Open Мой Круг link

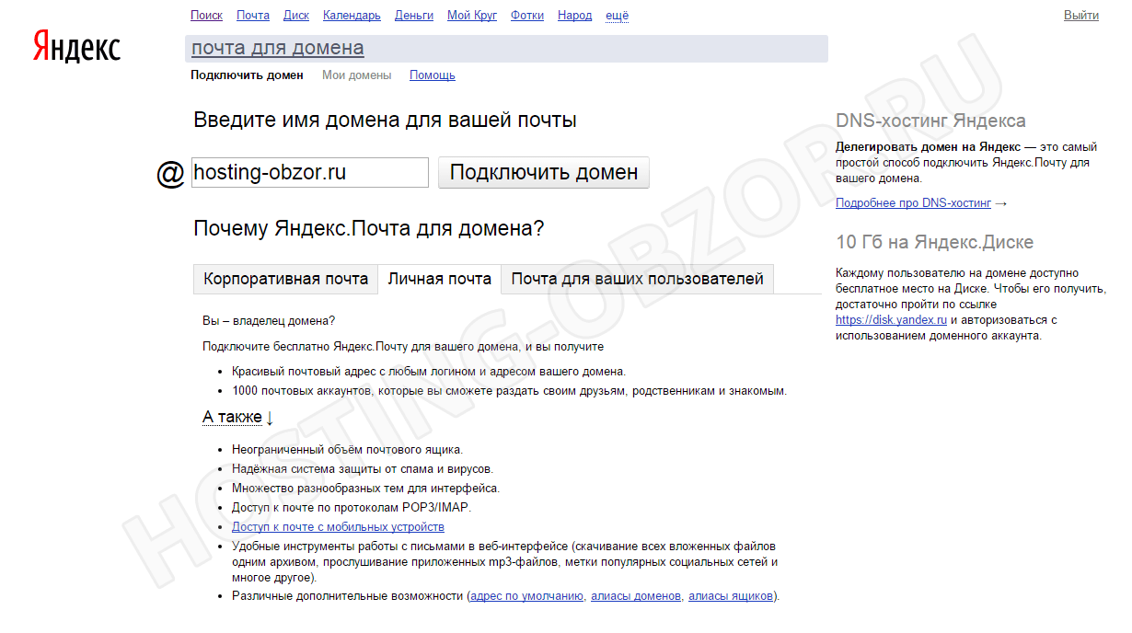coord(472,16)
